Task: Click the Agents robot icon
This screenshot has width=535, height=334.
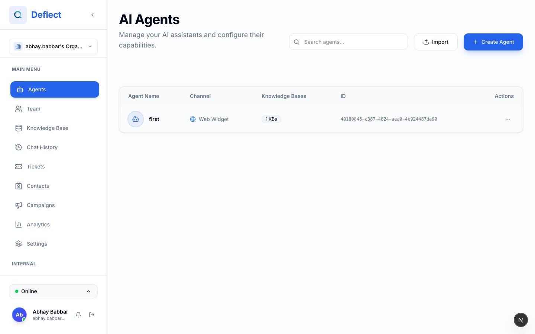Action: (20, 89)
